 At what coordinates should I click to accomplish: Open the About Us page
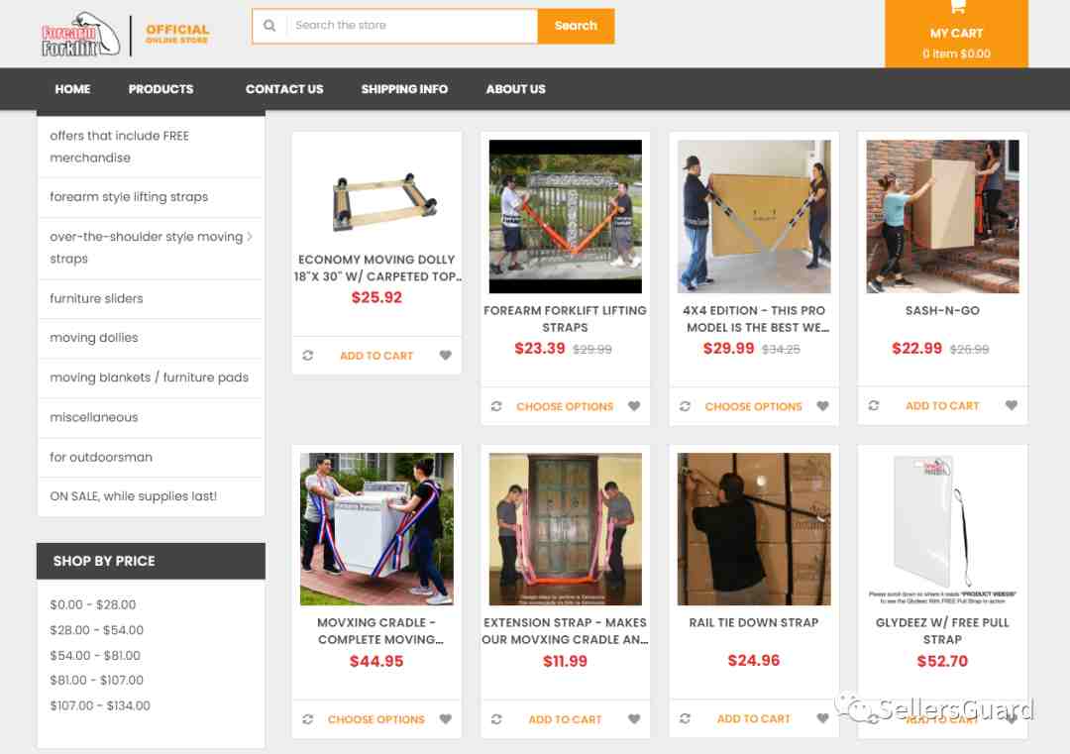tap(516, 89)
